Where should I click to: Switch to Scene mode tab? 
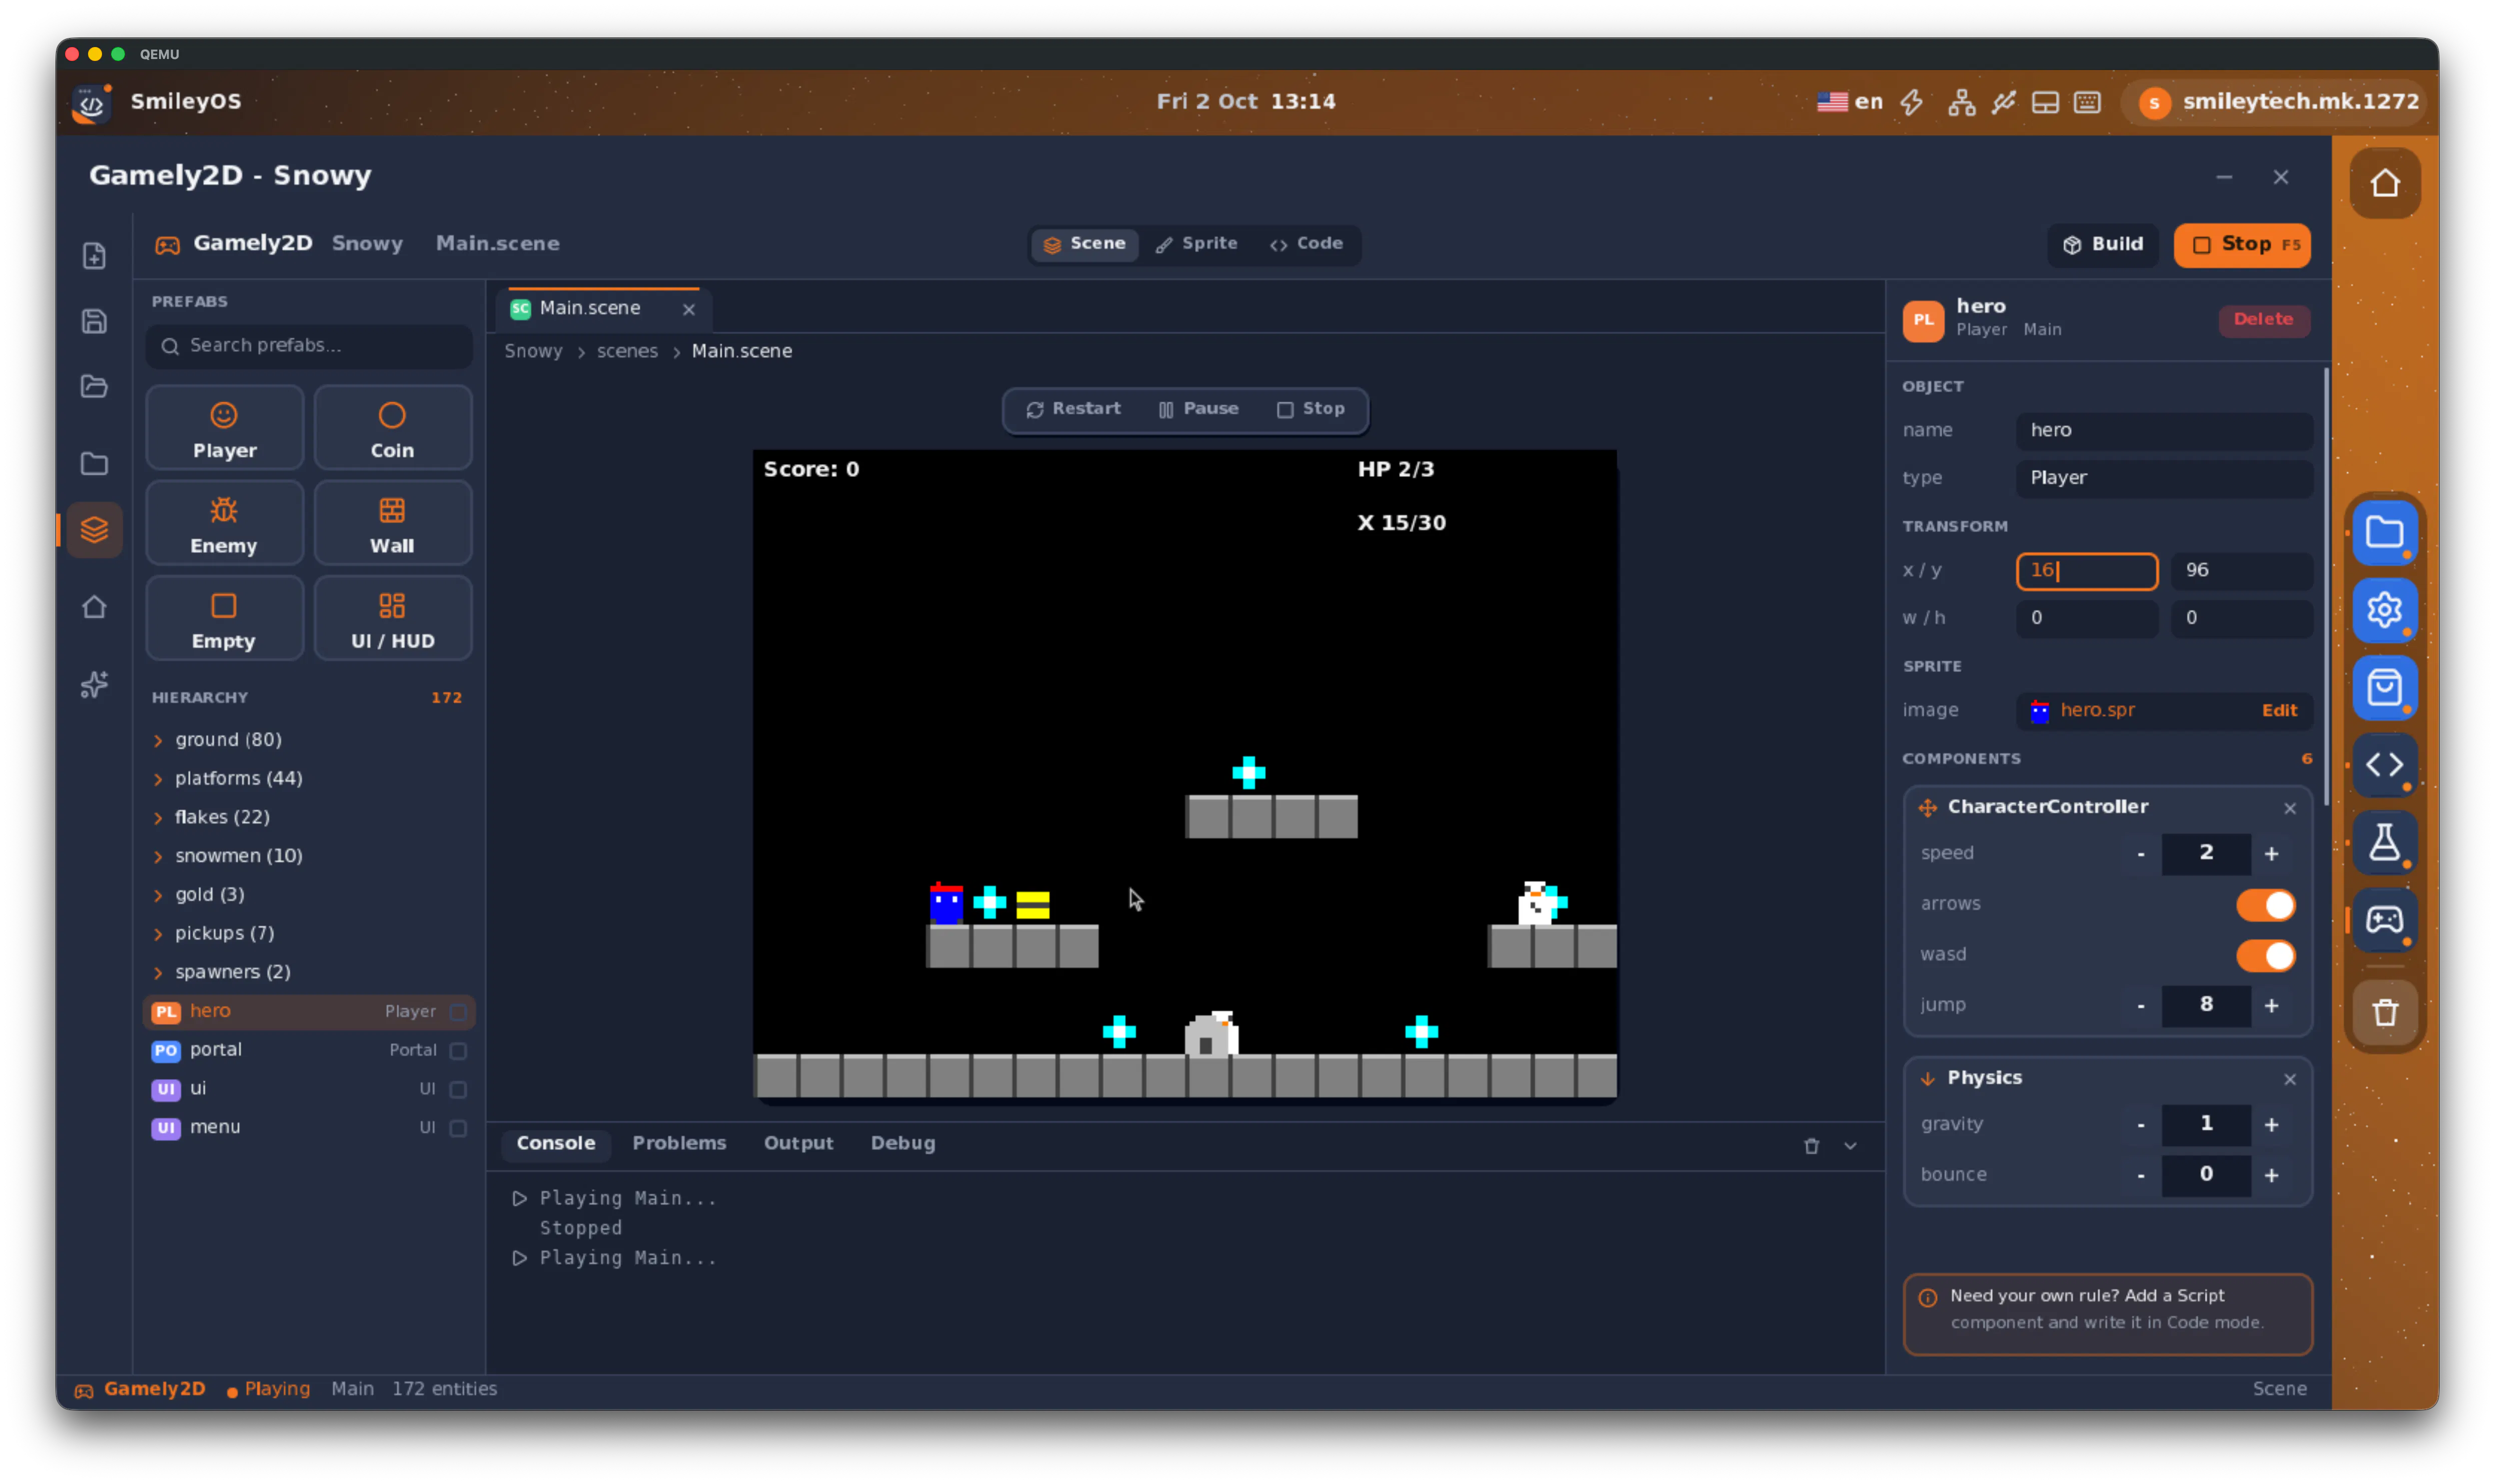(x=1084, y=244)
